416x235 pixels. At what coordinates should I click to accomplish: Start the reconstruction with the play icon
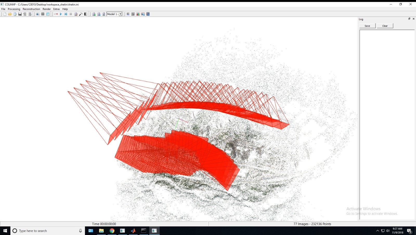60,14
